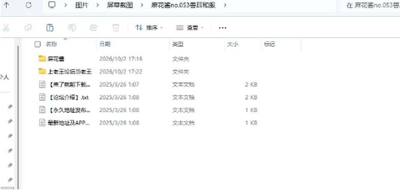Select the 上老王论坛当老王 folder icon
The width and height of the screenshot is (400, 190).
tap(42, 71)
